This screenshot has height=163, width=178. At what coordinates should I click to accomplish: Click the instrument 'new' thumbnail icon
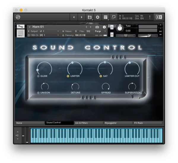pos(21,33)
